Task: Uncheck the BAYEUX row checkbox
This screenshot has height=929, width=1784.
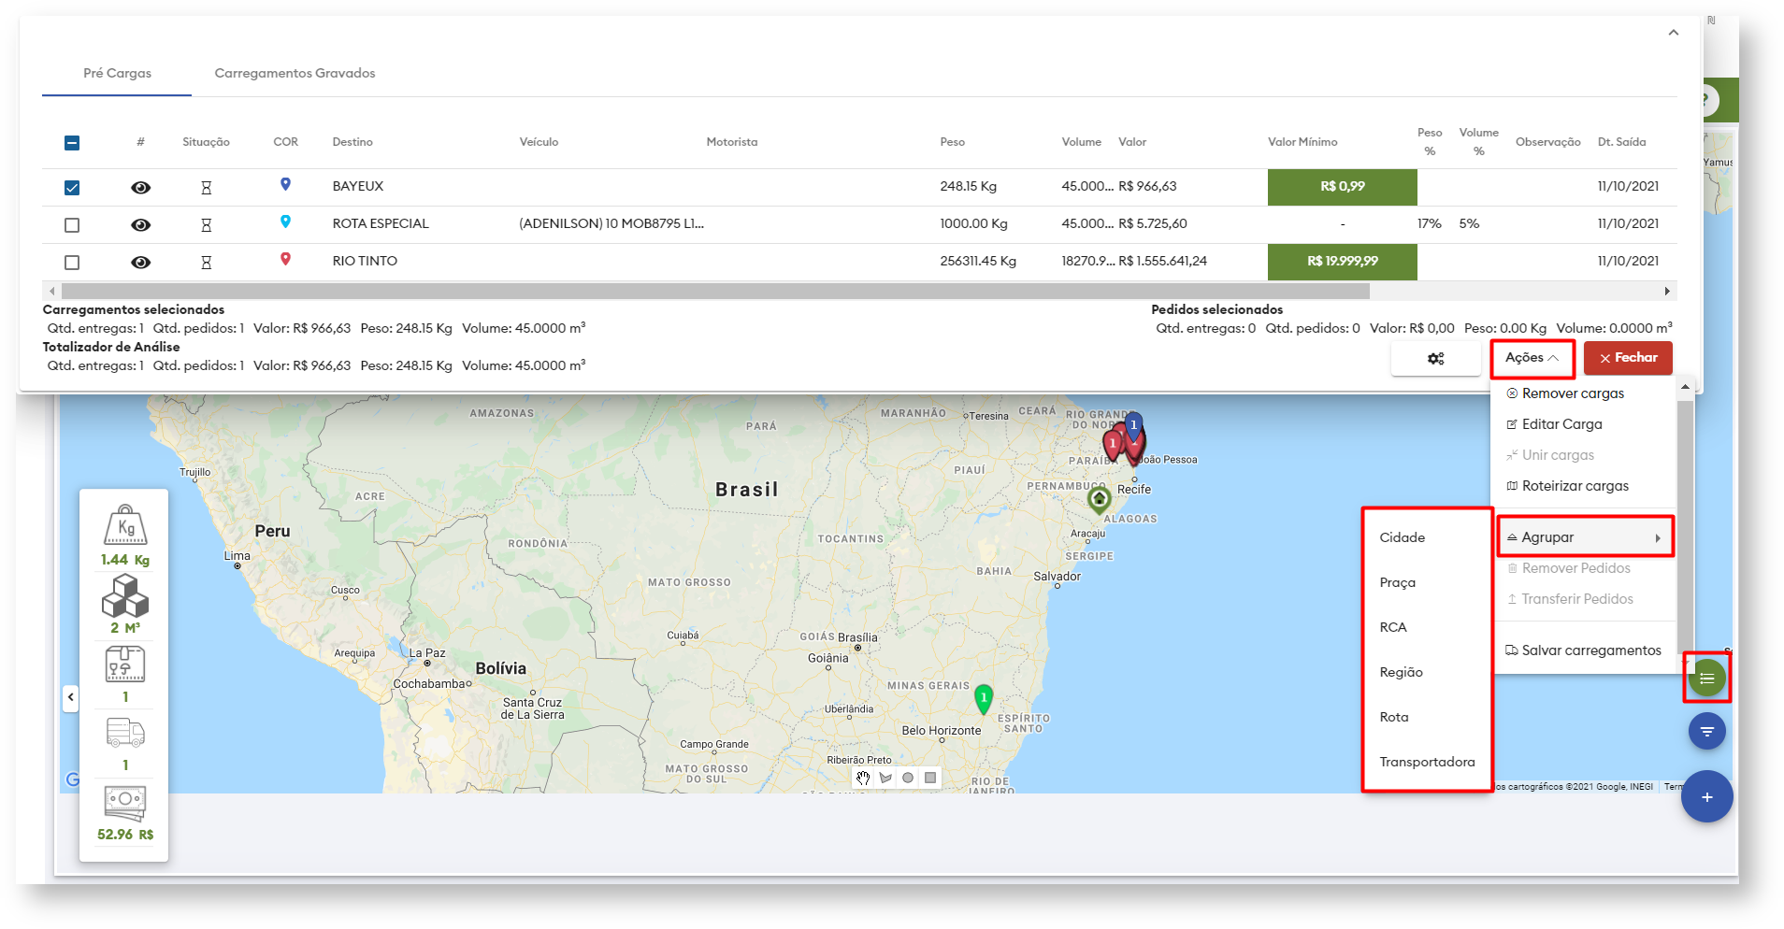Action: [72, 188]
